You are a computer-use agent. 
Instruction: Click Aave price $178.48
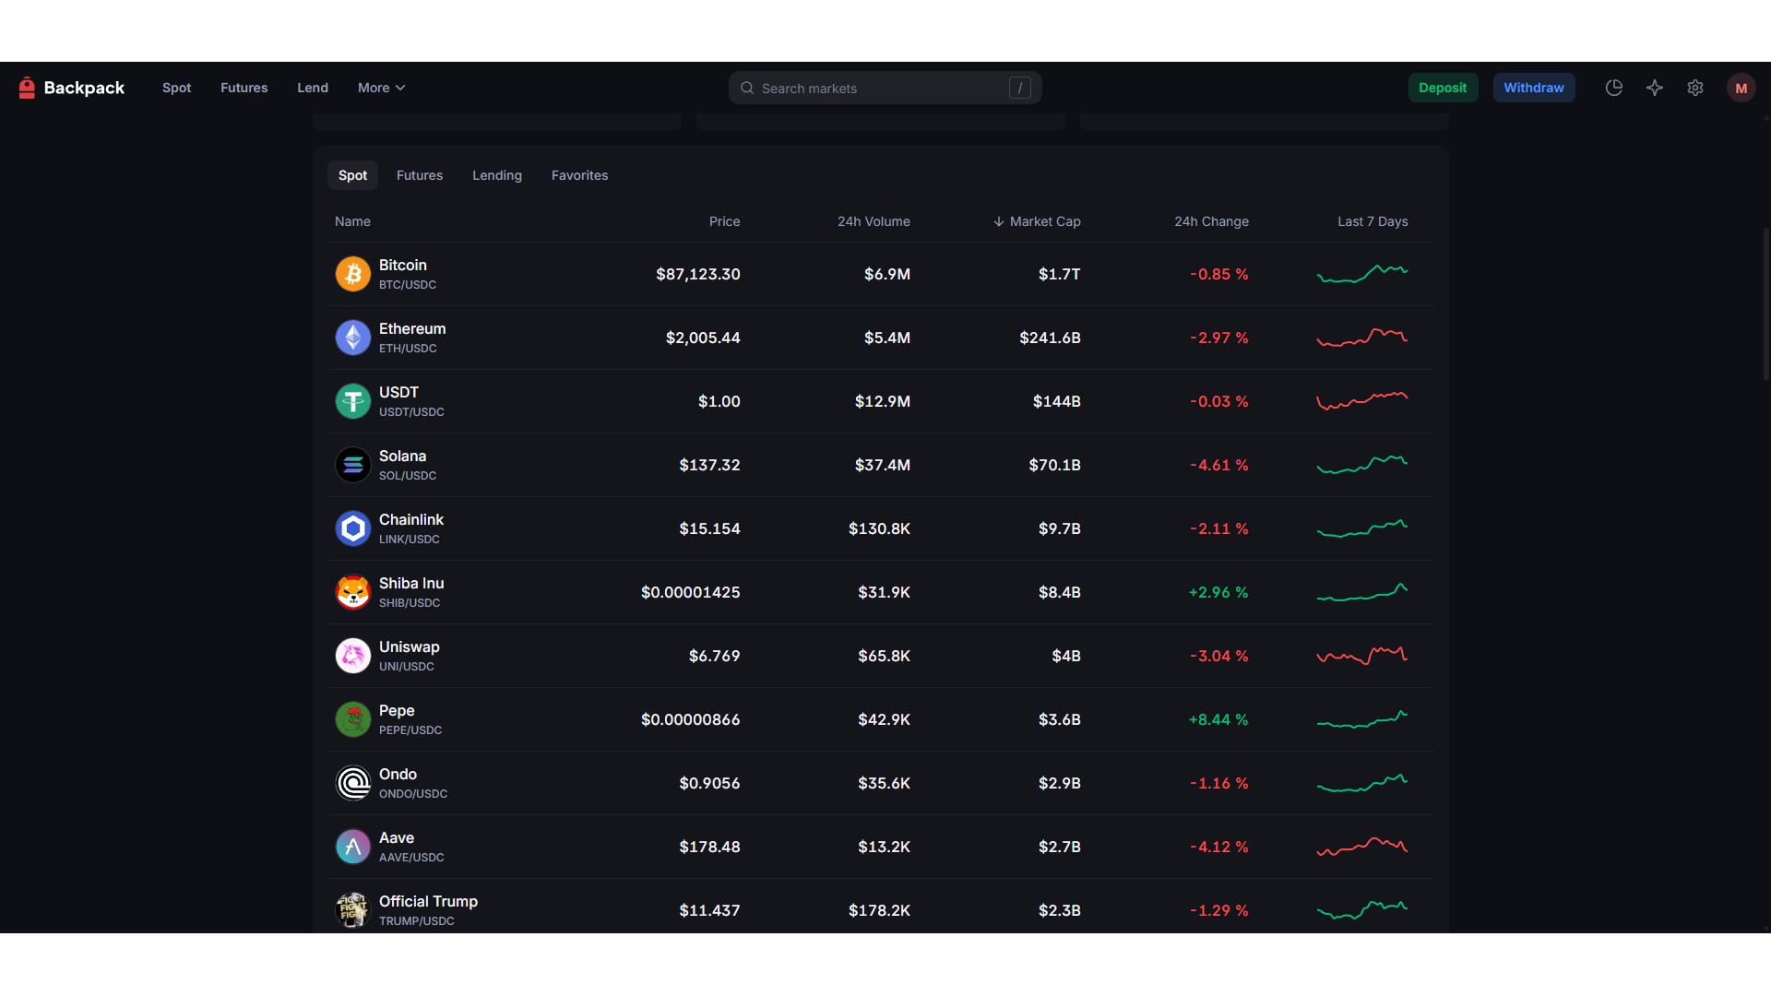(x=709, y=847)
